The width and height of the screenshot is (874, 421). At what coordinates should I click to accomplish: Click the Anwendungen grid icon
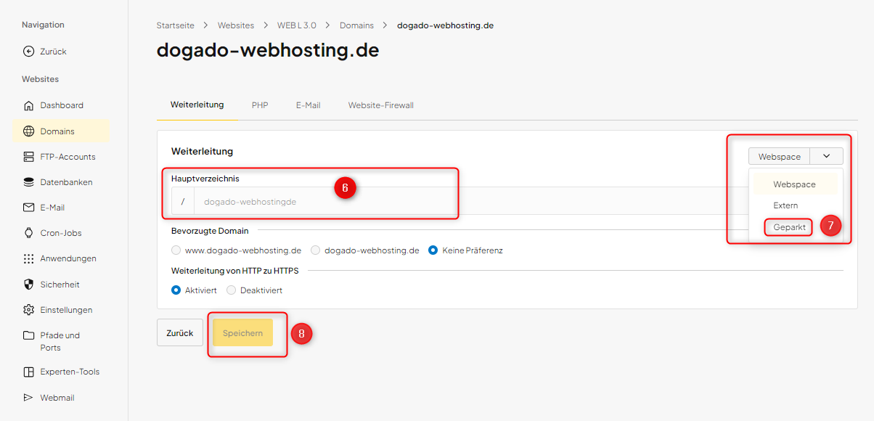tap(29, 258)
